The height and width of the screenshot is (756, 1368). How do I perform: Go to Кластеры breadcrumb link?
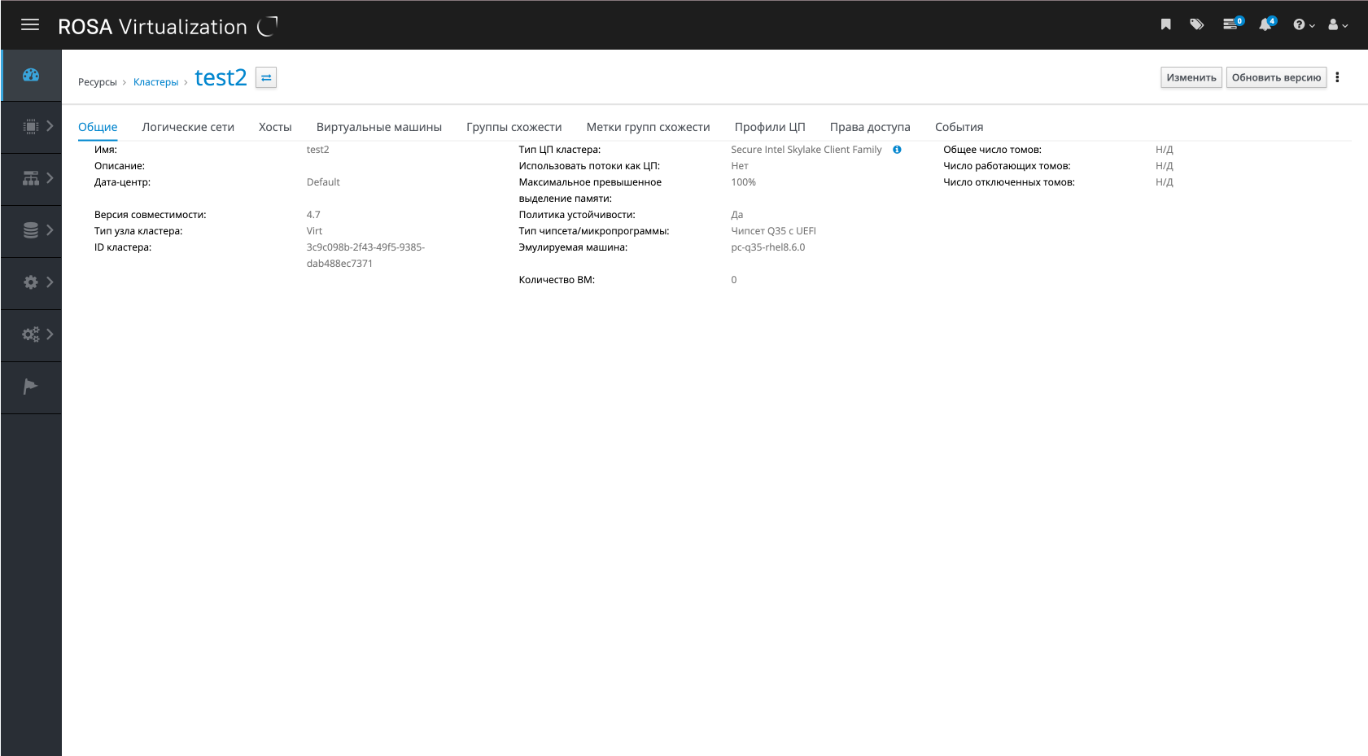(155, 82)
